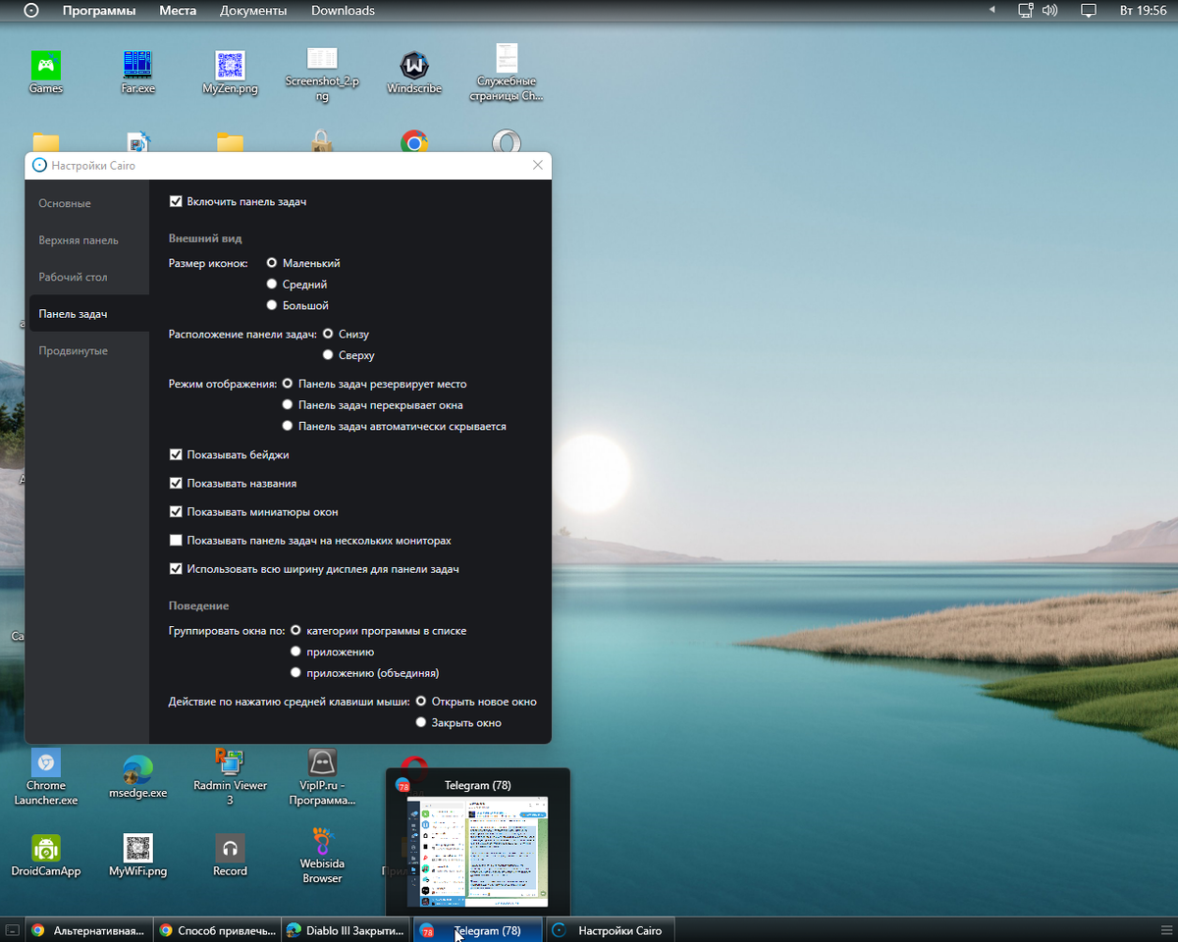
Task: Open the Продвинутые settings tab
Action: click(x=89, y=350)
